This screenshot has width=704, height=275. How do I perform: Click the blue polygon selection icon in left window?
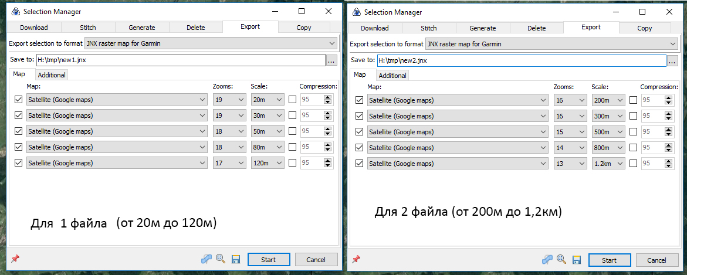click(206, 259)
